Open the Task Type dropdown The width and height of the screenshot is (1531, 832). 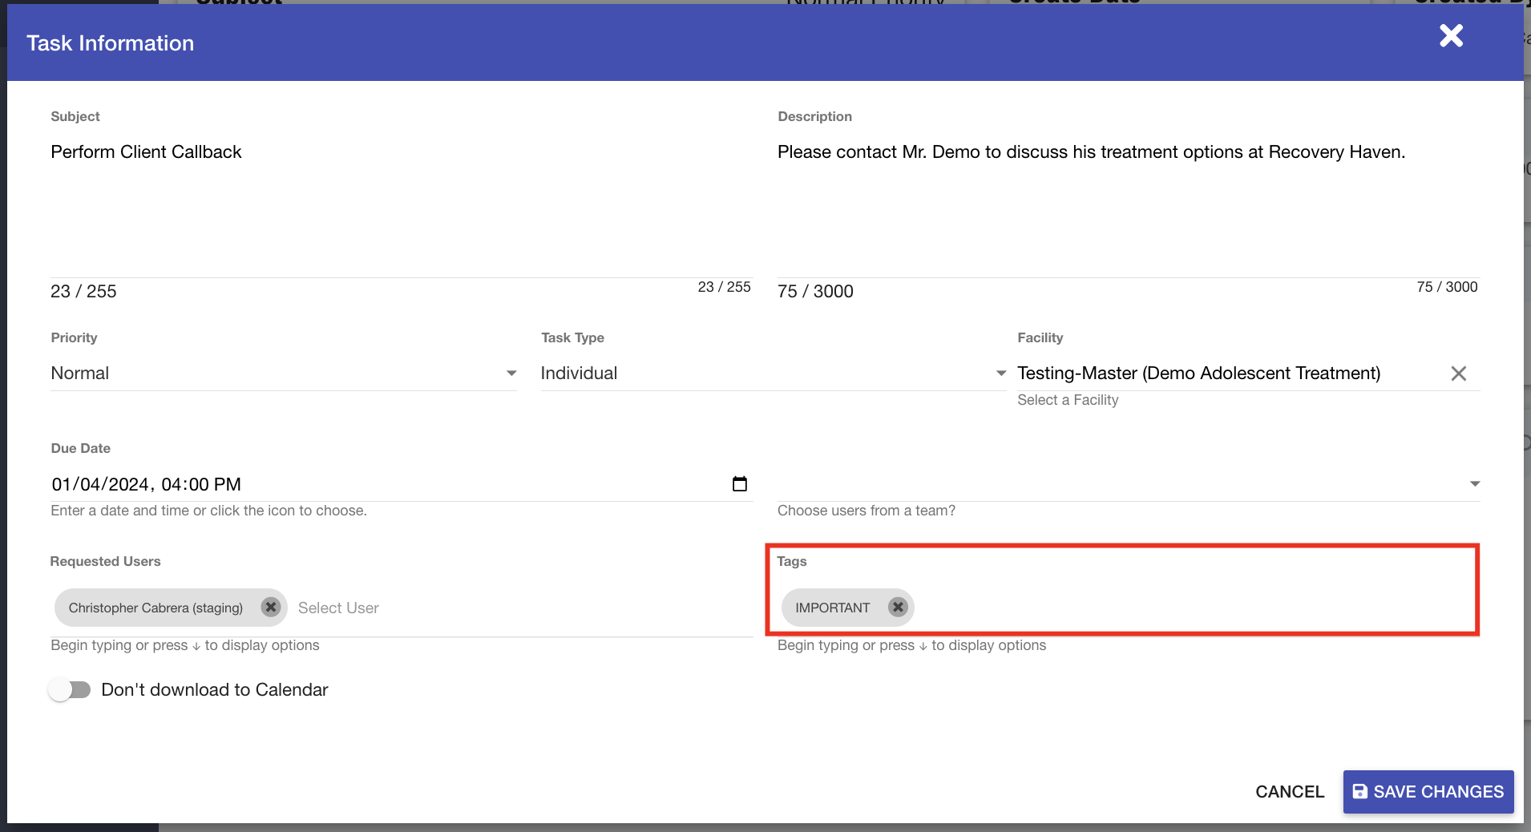coord(771,374)
